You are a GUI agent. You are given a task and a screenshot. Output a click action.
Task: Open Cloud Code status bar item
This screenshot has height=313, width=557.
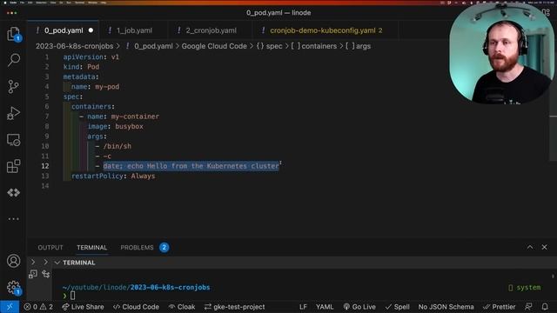click(136, 307)
